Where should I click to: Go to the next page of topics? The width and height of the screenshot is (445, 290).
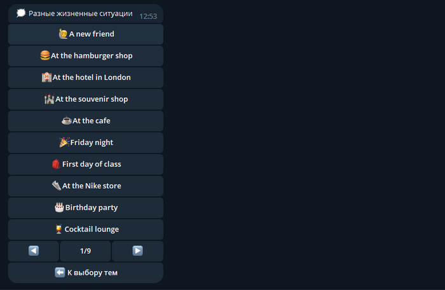coord(138,251)
